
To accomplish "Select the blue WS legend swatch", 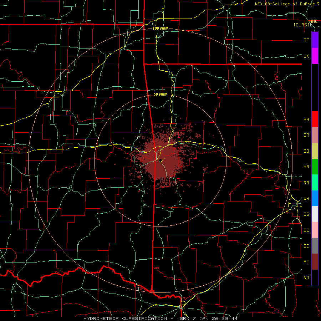I will coord(315,198).
